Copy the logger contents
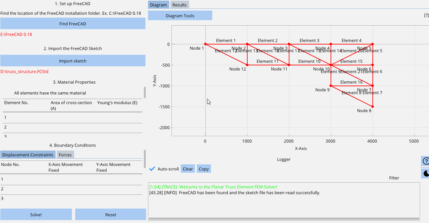Viewport: 429px width, 223px height. point(204,169)
